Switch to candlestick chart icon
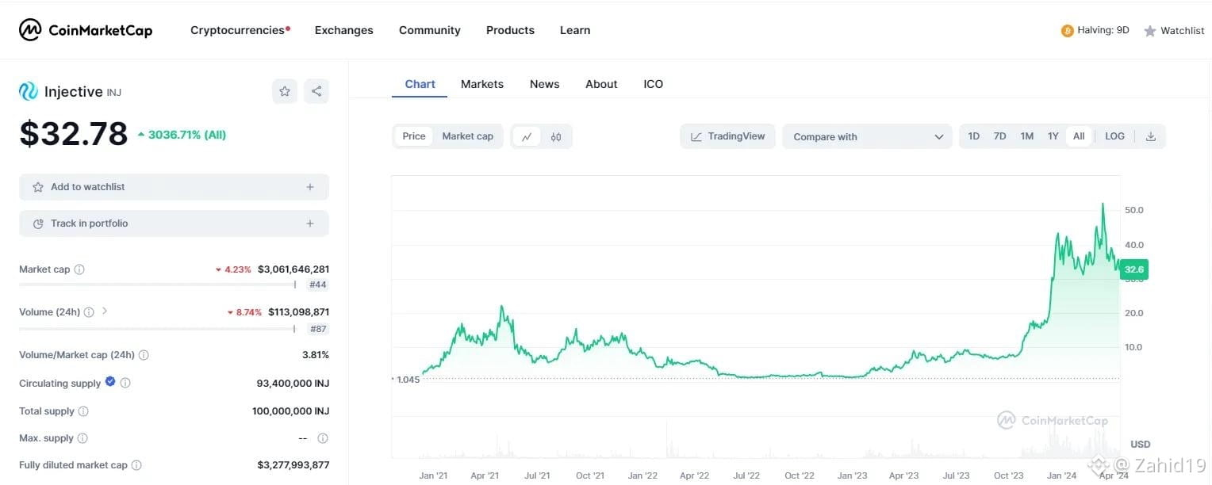 pos(556,136)
